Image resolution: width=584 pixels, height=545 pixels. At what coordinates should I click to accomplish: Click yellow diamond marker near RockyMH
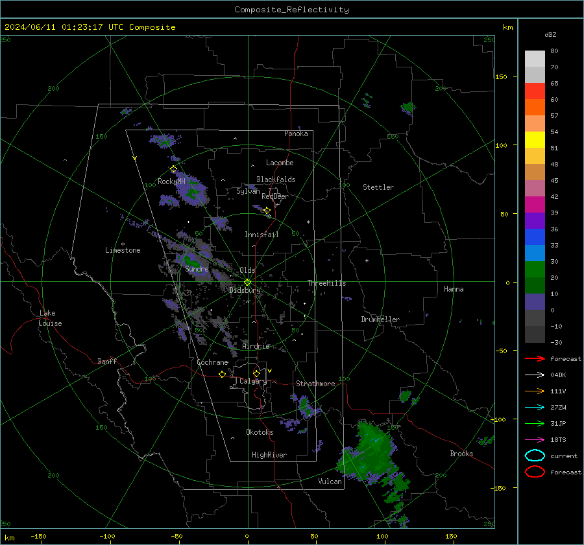tap(173, 169)
